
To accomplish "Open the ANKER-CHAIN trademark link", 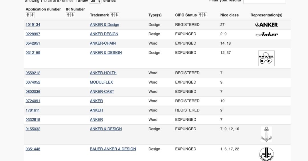I will pyautogui.click(x=103, y=43).
